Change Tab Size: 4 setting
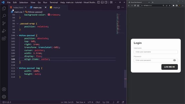Viewport: 185px width, 104px height. [x=80, y=102]
